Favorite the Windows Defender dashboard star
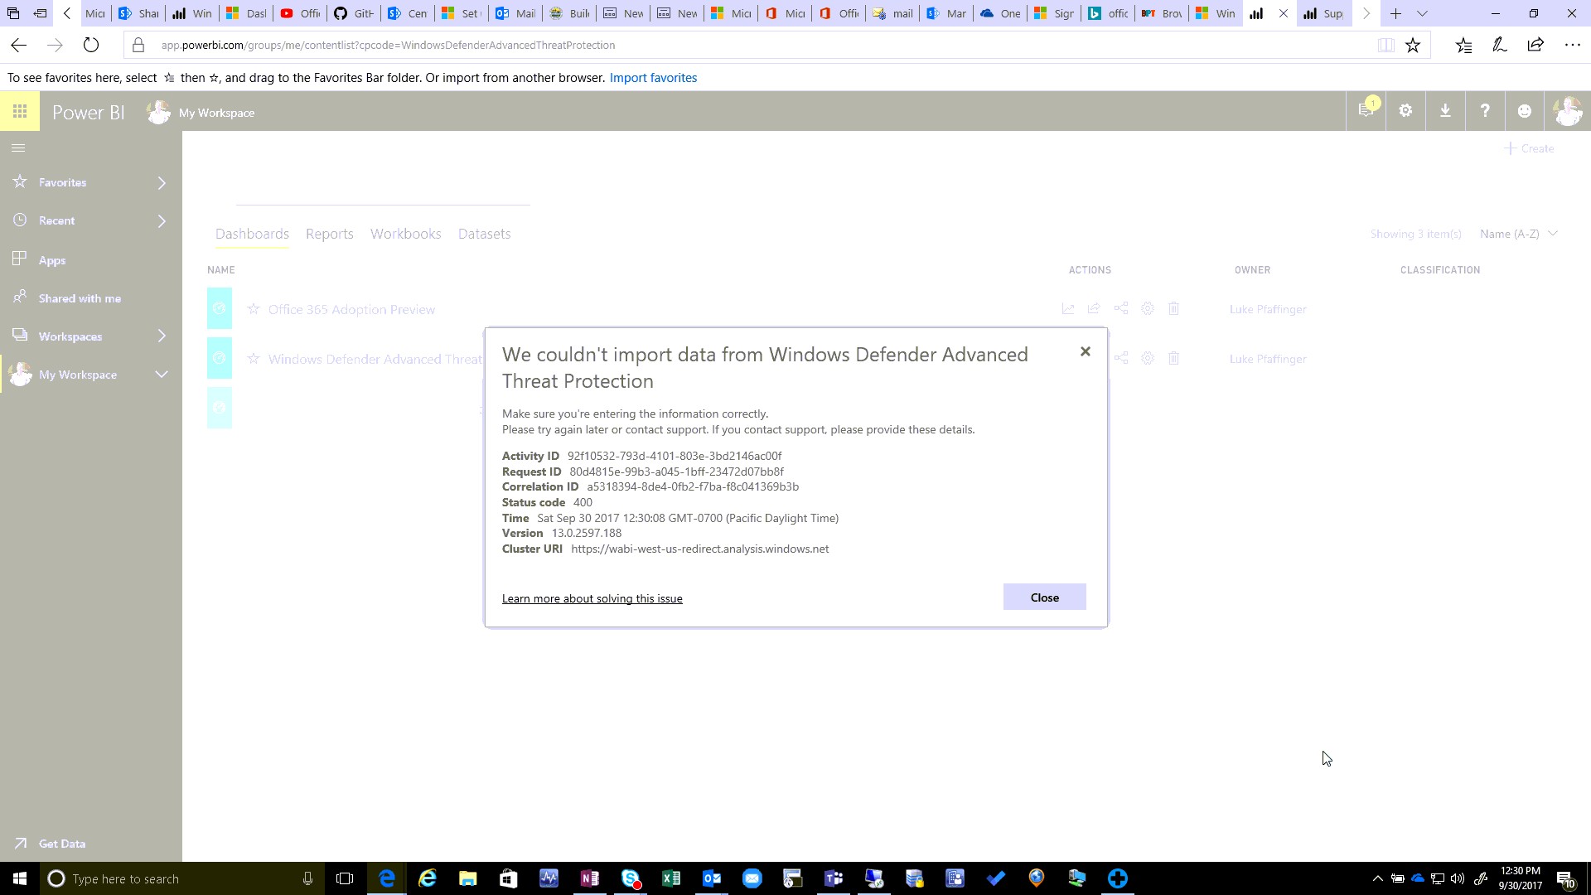The height and width of the screenshot is (895, 1591). coord(254,359)
